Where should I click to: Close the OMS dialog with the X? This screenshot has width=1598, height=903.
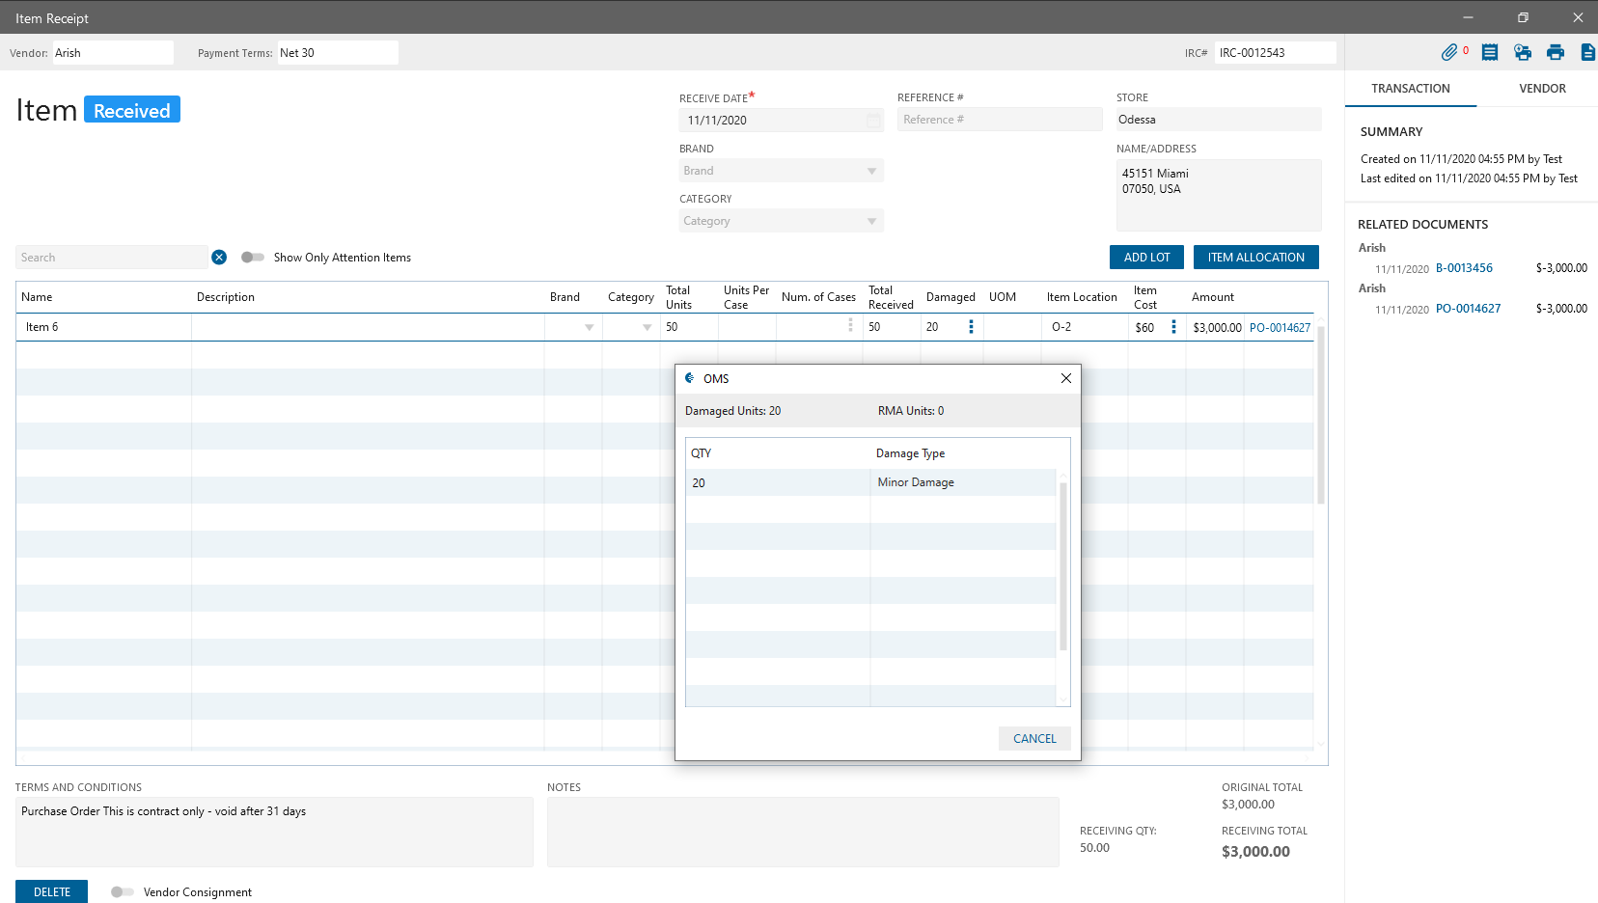[x=1066, y=378]
